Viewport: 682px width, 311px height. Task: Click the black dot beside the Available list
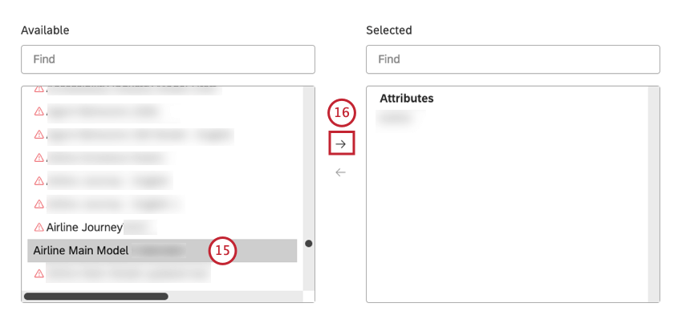point(309,244)
